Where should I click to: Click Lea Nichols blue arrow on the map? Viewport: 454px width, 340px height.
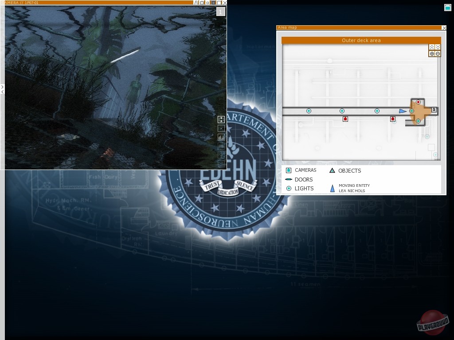(x=402, y=111)
